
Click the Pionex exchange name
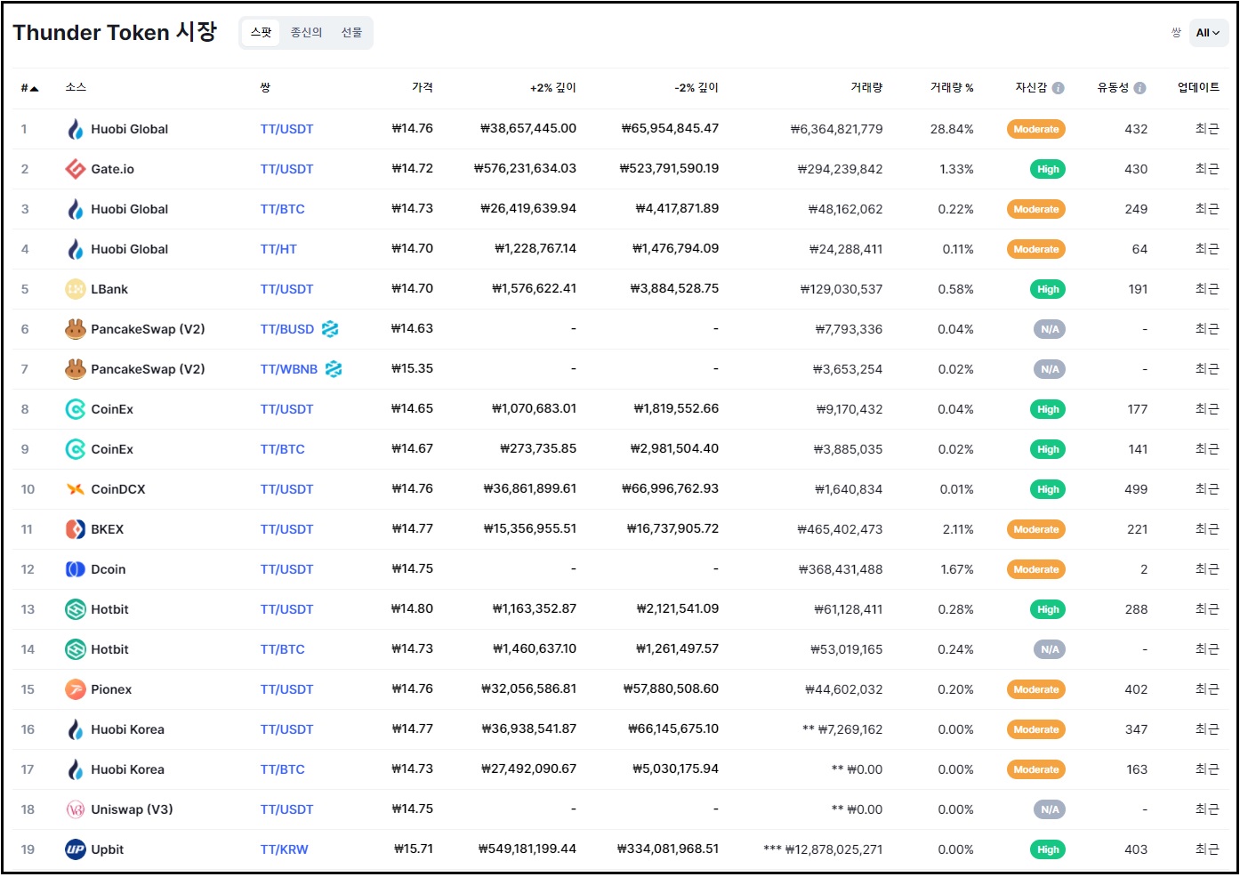tap(111, 689)
